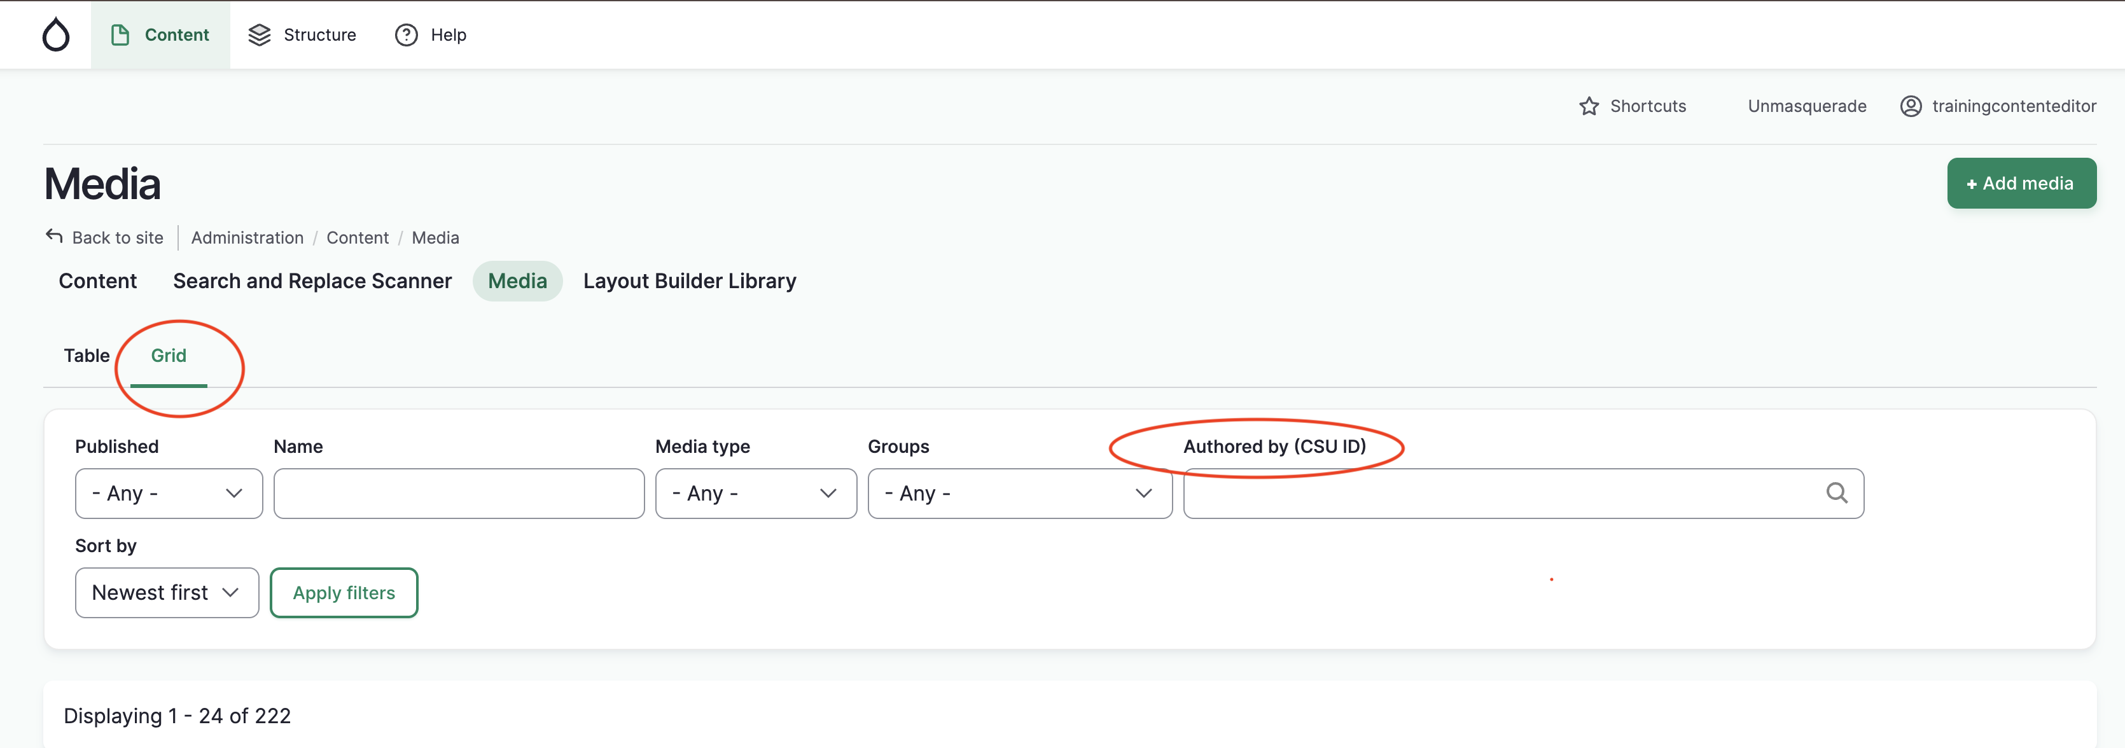Expand the Groups dropdown
Viewport: 2125px width, 748px height.
(x=1019, y=493)
